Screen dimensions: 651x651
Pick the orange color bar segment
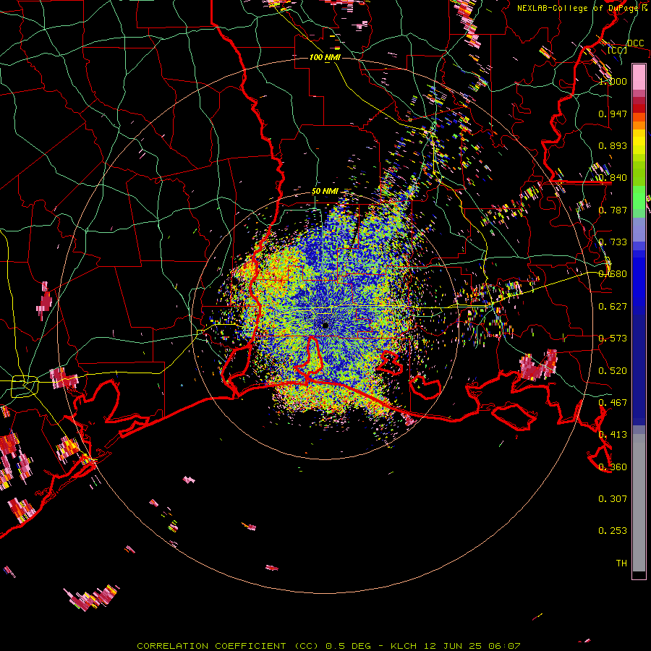point(639,125)
